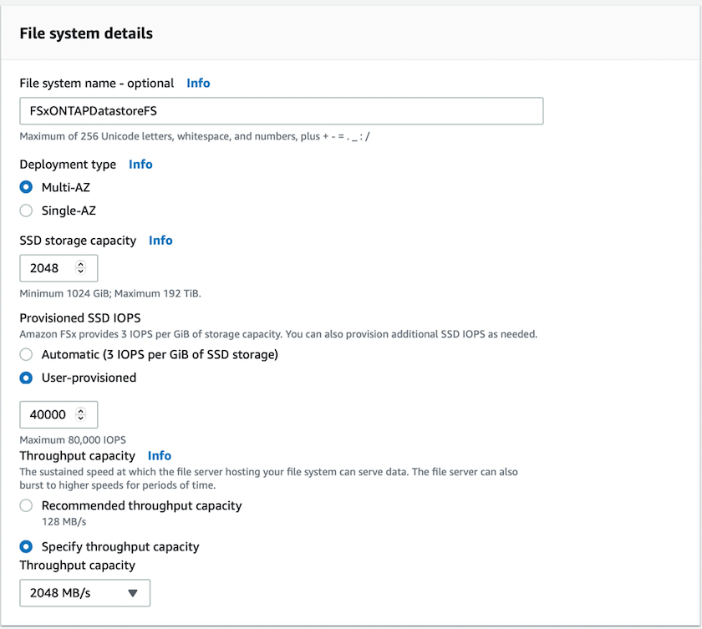Open Info link for SSD storage capacity

coord(160,241)
